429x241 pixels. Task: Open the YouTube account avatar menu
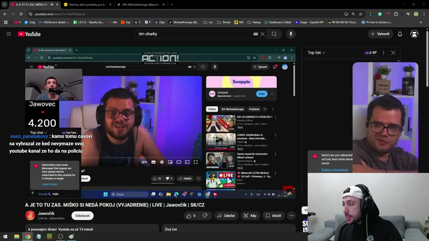coord(415,34)
